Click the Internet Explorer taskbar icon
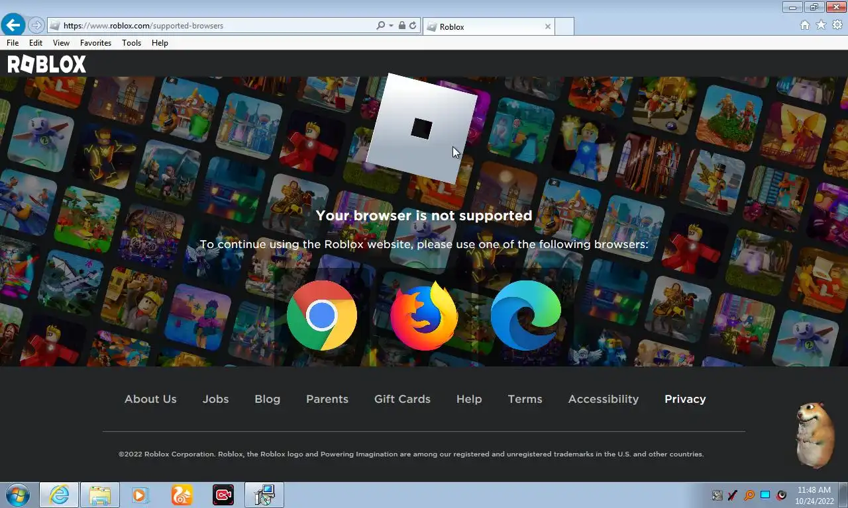848x508 pixels. 59,495
